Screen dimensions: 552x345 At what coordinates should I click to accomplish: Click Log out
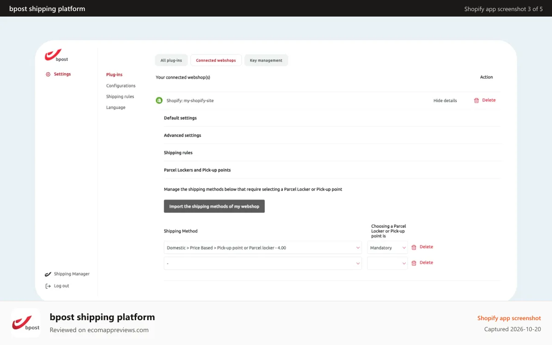click(62, 286)
